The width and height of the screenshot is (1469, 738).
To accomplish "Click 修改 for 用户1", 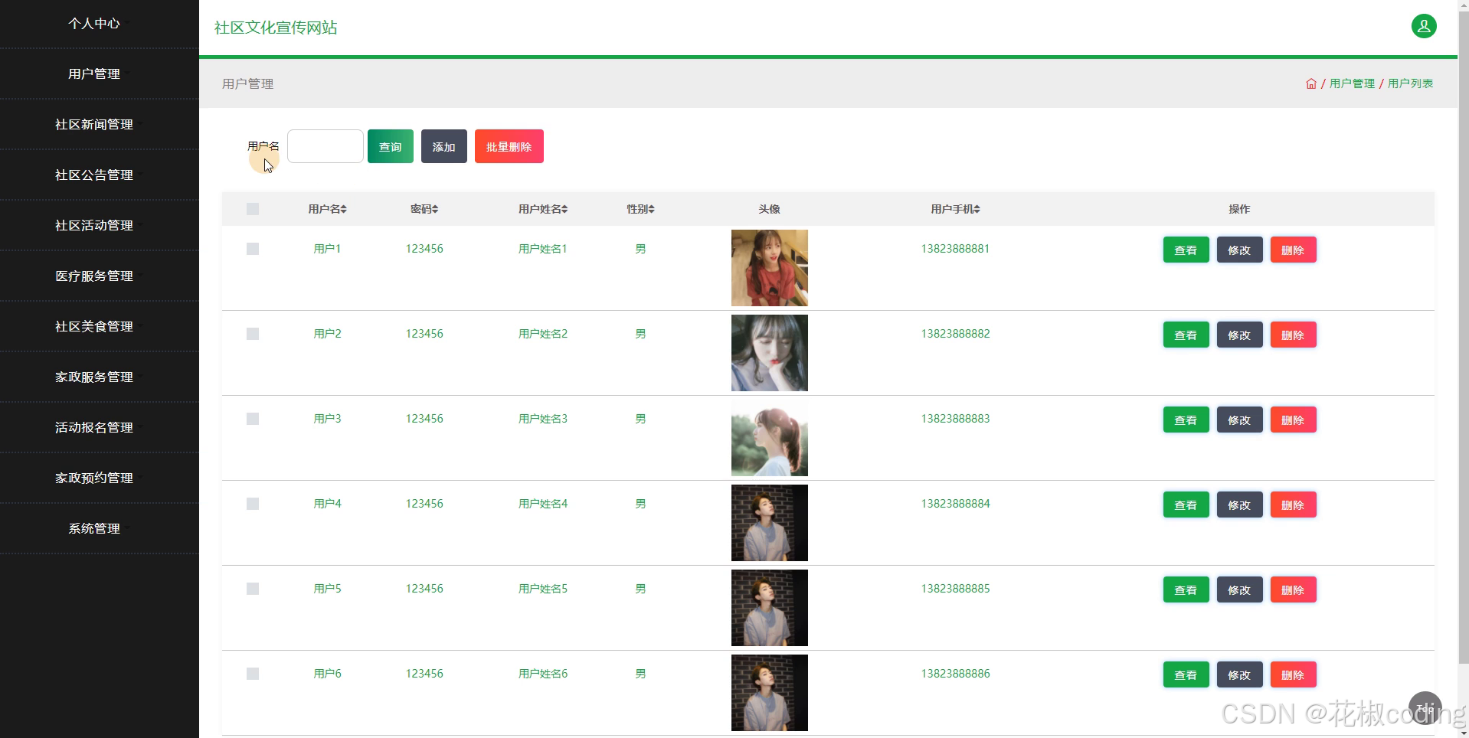I will click(1239, 250).
